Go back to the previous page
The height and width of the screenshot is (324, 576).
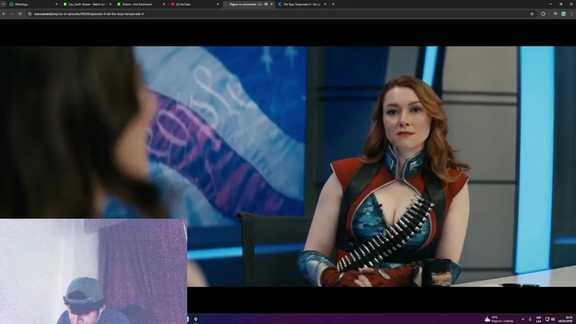tap(4, 14)
